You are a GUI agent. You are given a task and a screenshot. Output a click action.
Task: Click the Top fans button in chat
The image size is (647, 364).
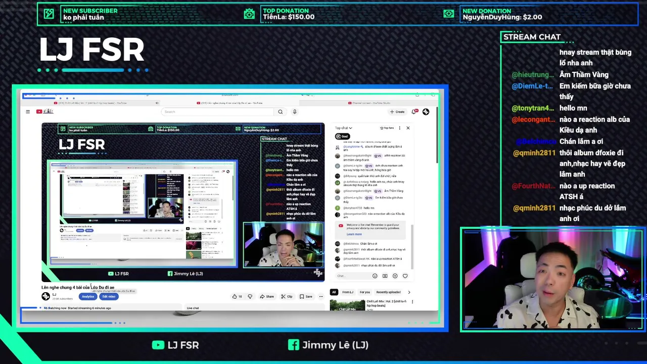pos(387,128)
